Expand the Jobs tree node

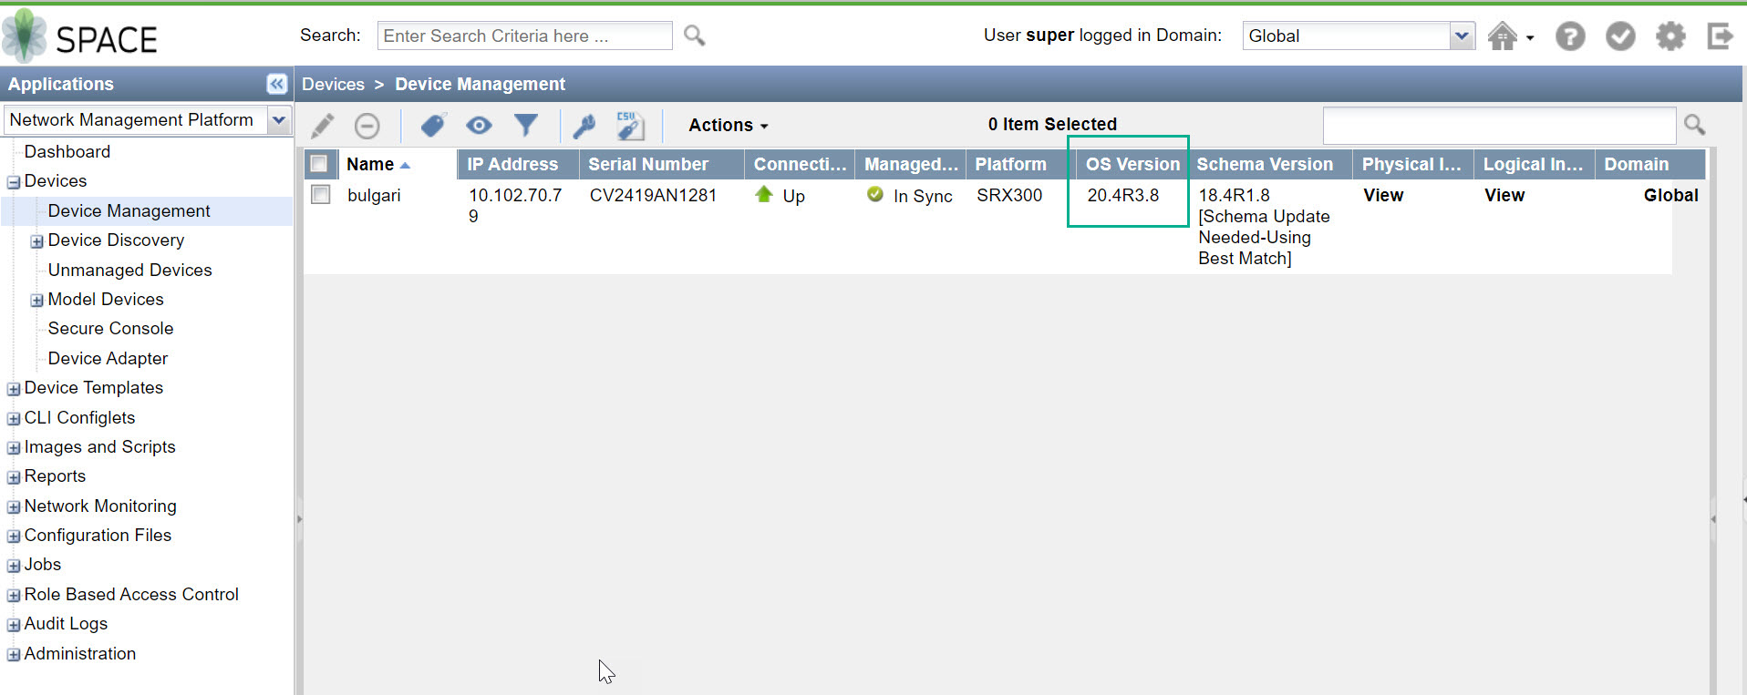click(x=14, y=566)
